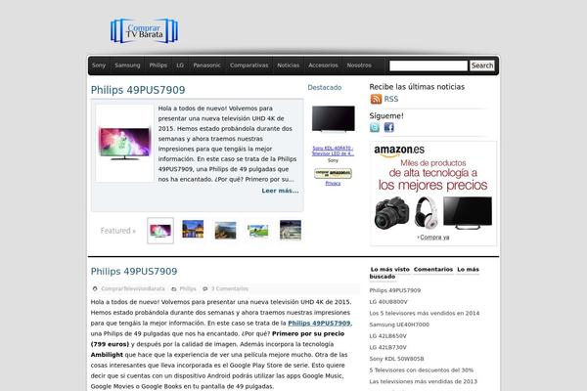
Task: Open sidebar entry Sony KDL 50W805B
Action: pos(397,359)
